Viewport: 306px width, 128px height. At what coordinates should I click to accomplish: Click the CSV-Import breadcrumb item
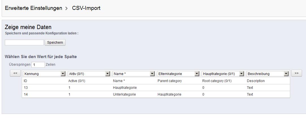point(86,8)
